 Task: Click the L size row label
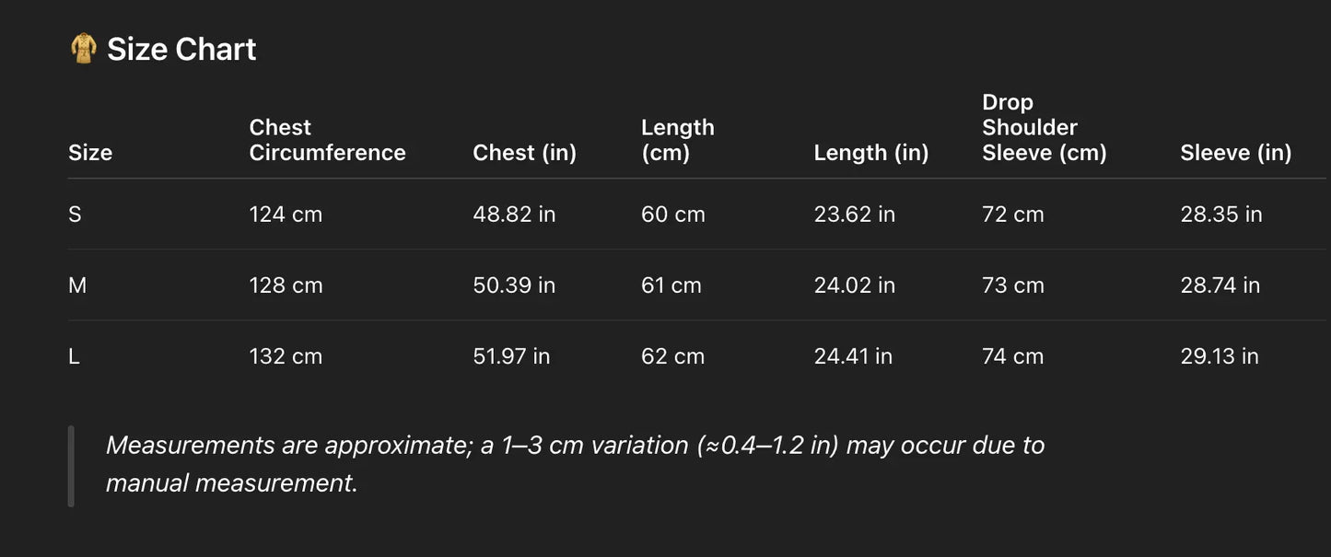[75, 356]
